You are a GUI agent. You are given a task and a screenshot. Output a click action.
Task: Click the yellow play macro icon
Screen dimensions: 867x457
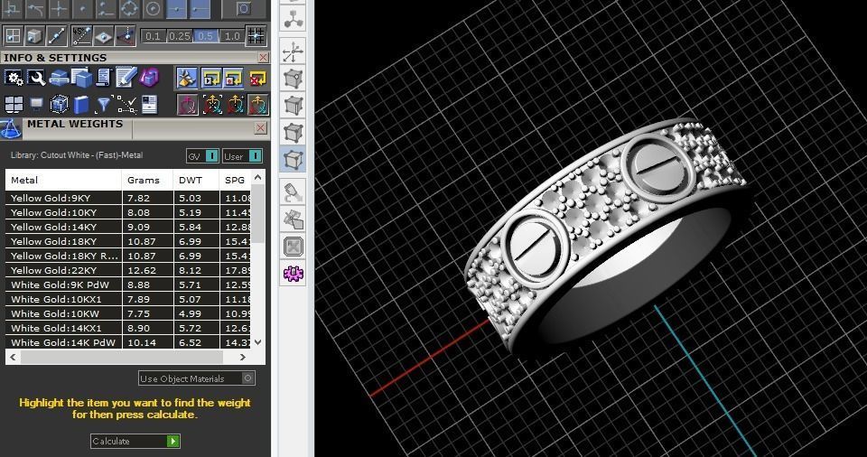pyautogui.click(x=210, y=78)
